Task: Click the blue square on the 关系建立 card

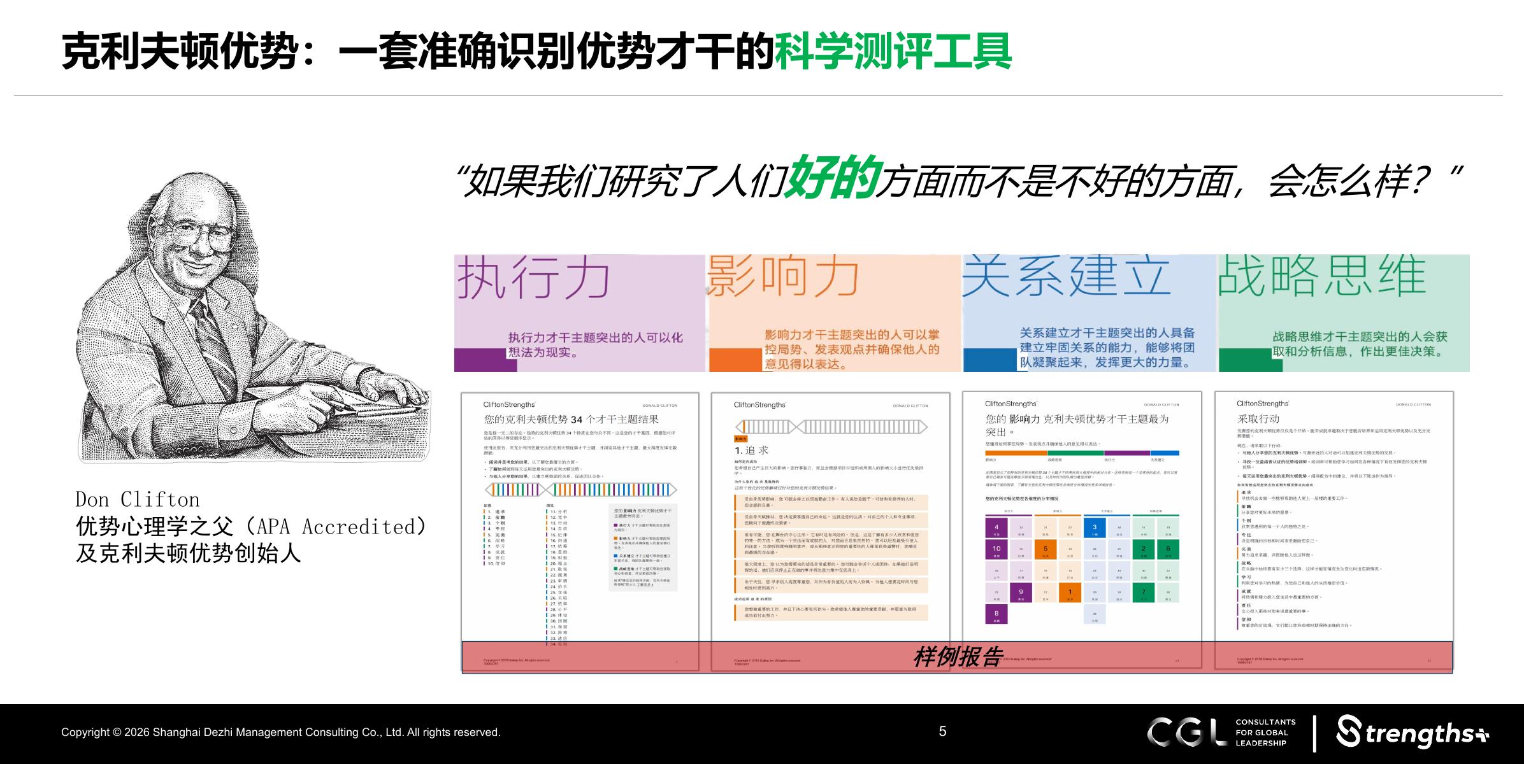Action: pyautogui.click(x=989, y=360)
